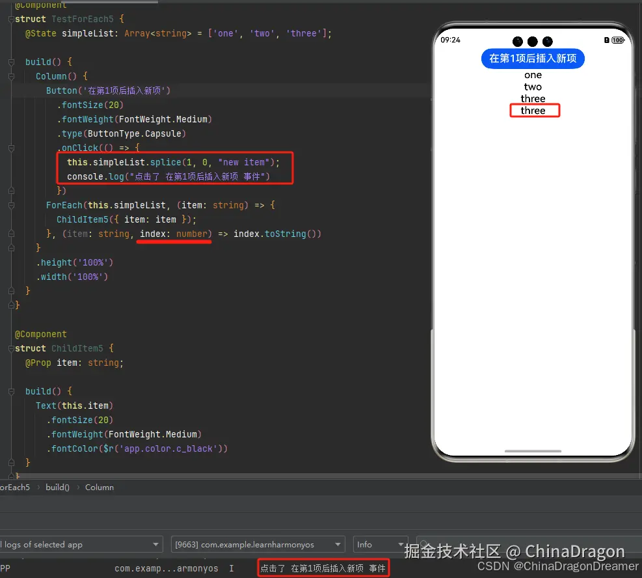The width and height of the screenshot is (642, 578).
Task: Click the ChildItem5({ item: item }); line
Action: coord(127,219)
